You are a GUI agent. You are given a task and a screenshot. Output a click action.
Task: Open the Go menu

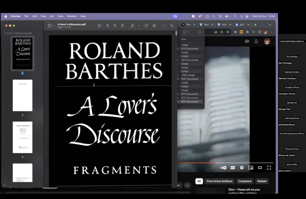[52, 16]
